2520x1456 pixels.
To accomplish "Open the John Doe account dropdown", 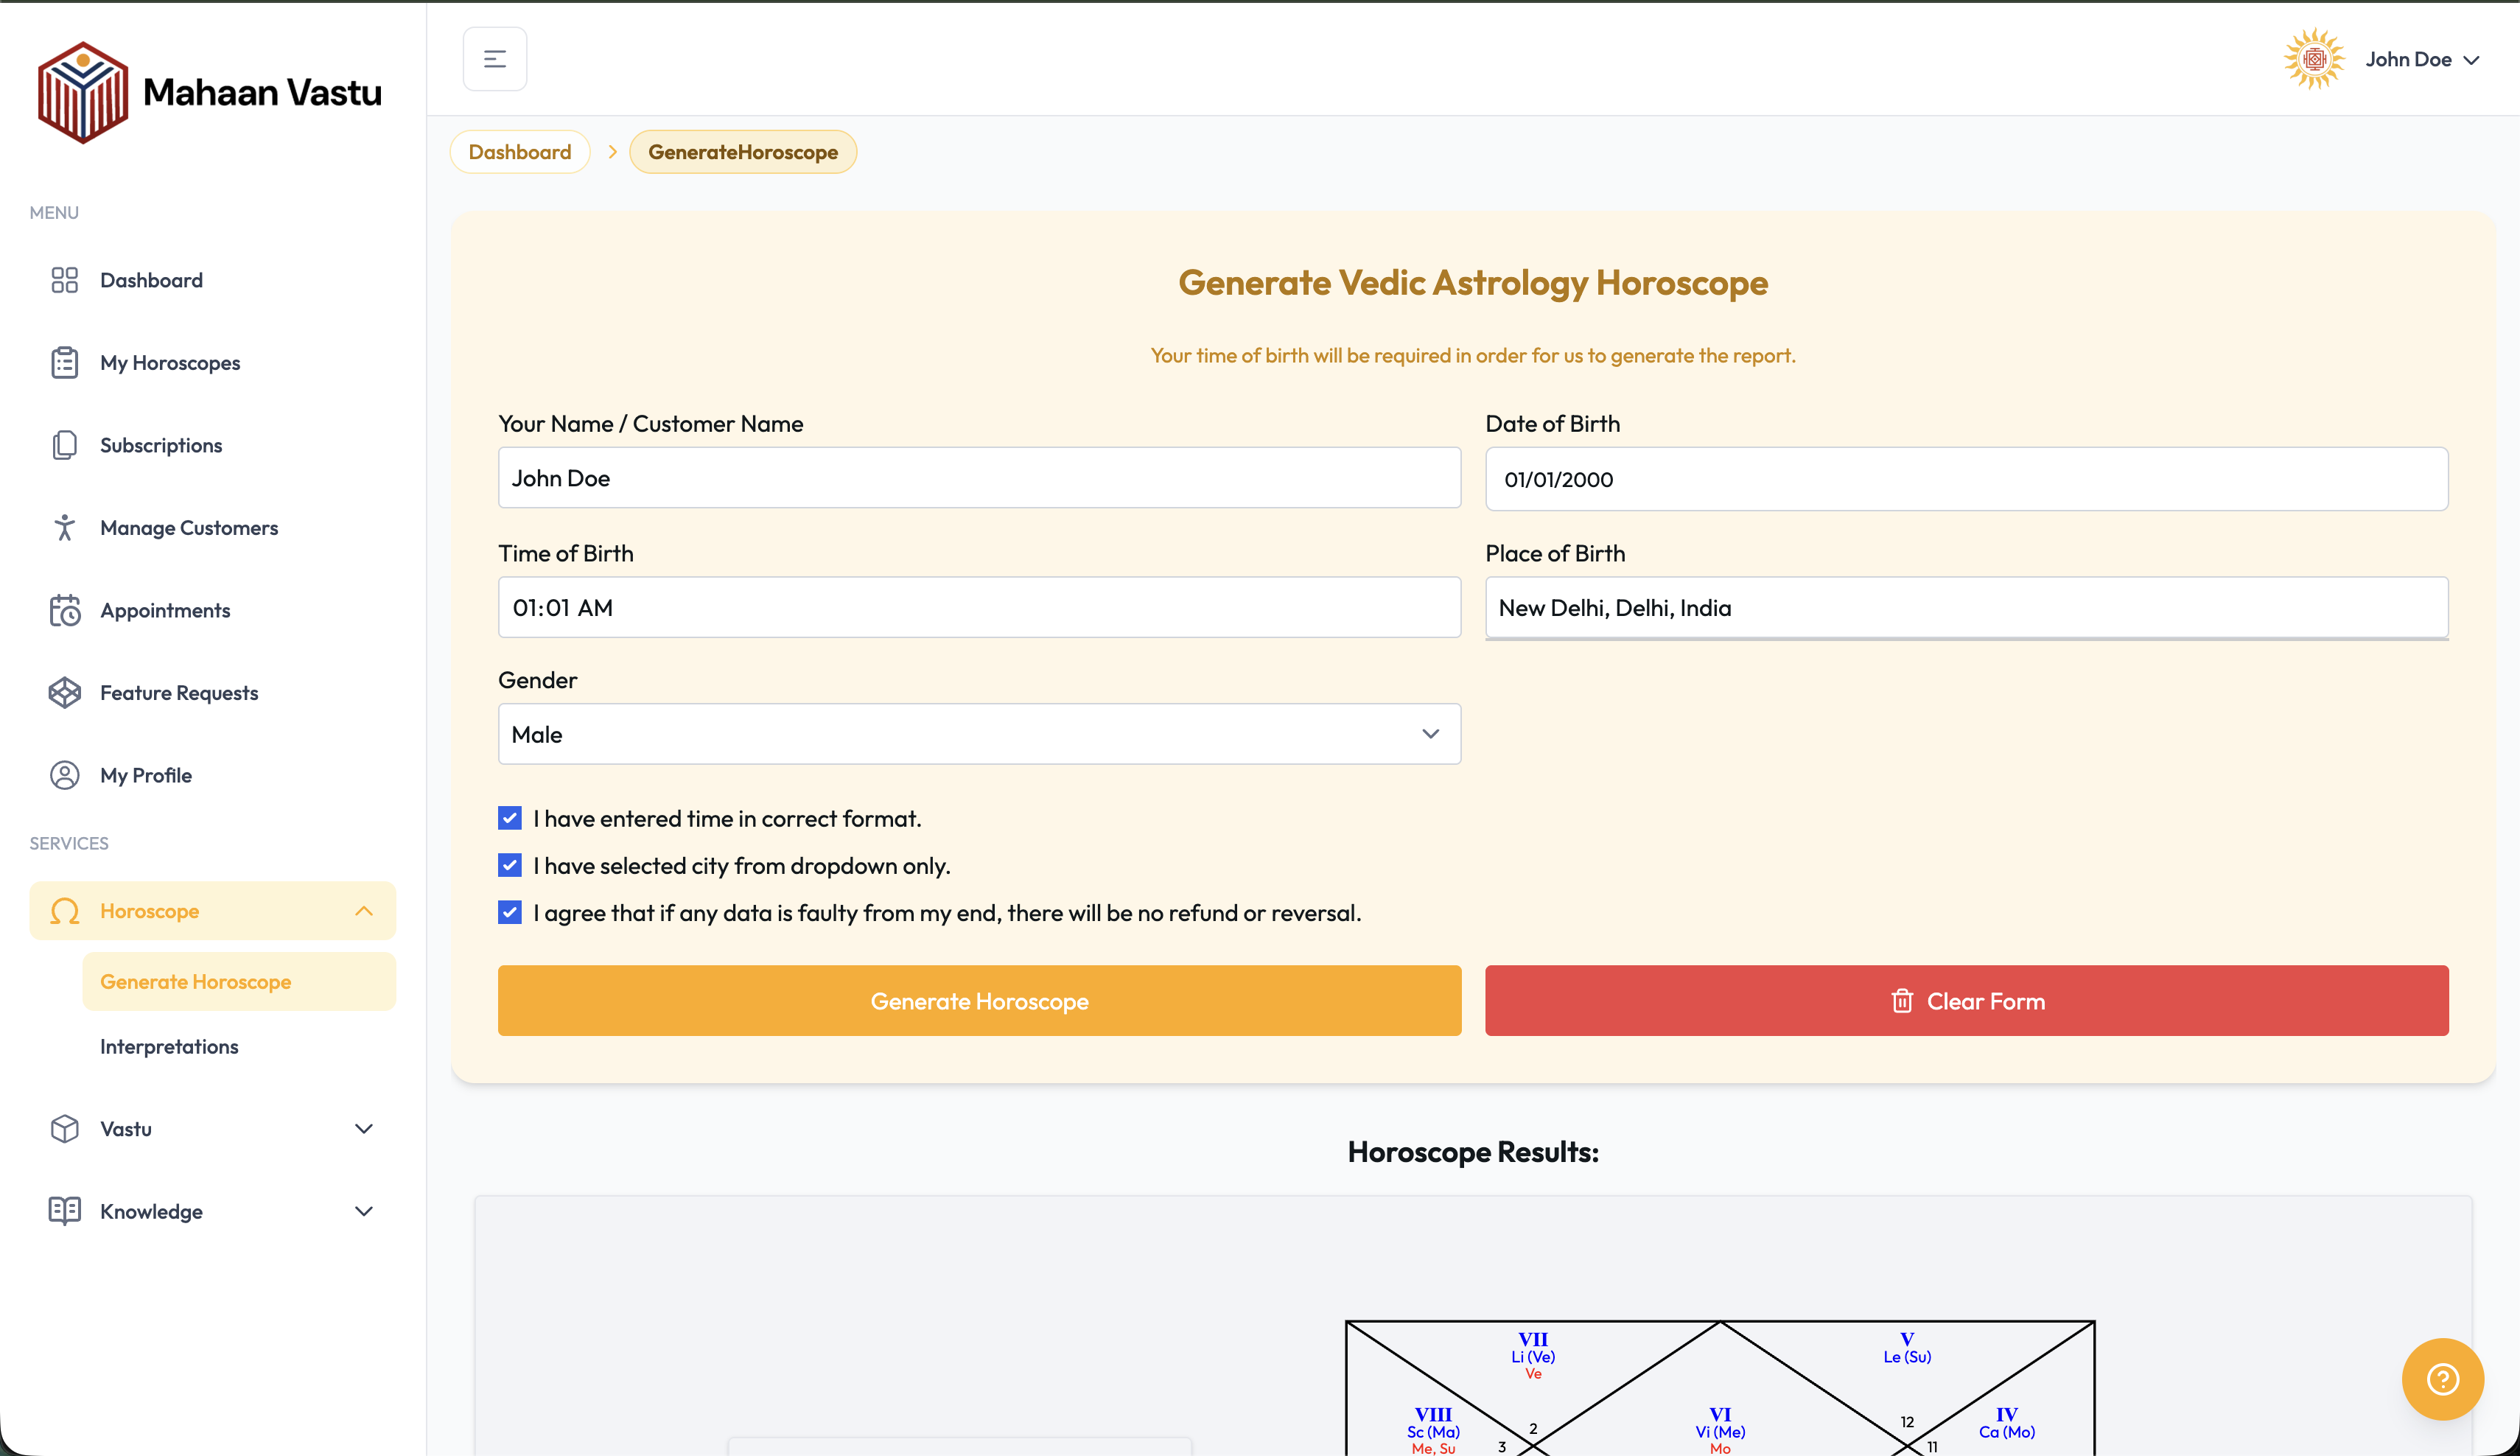I will point(2422,60).
